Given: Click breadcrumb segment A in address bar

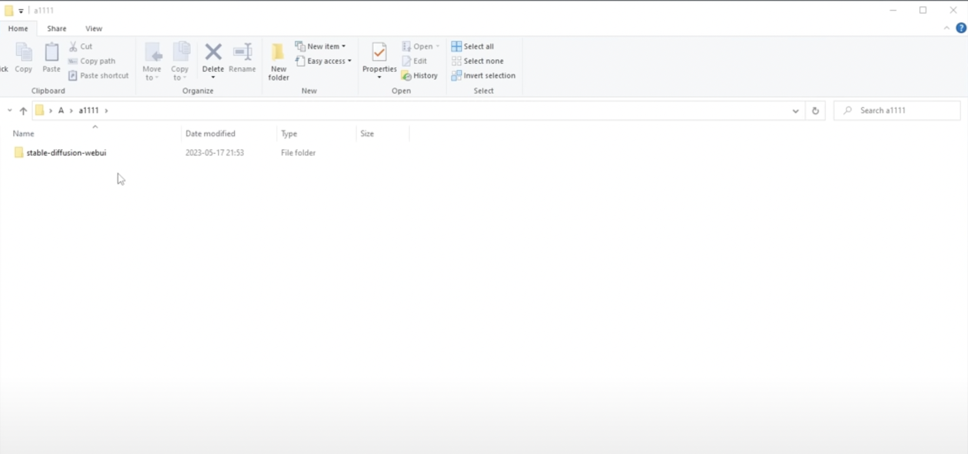Looking at the screenshot, I should (x=61, y=111).
